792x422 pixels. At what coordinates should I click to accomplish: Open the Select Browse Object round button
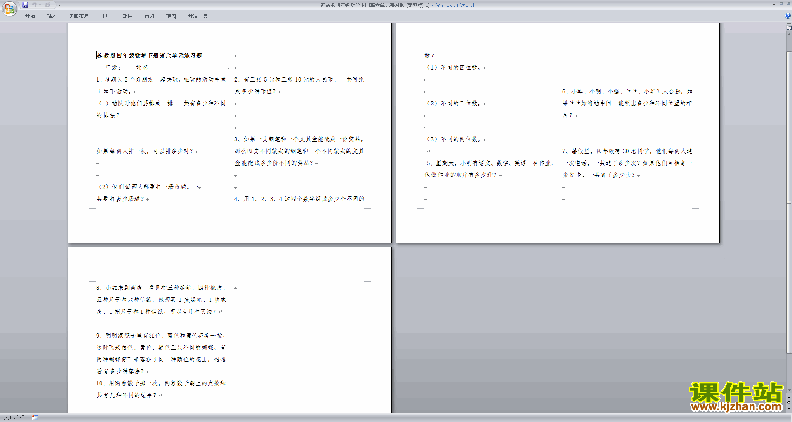[789, 403]
